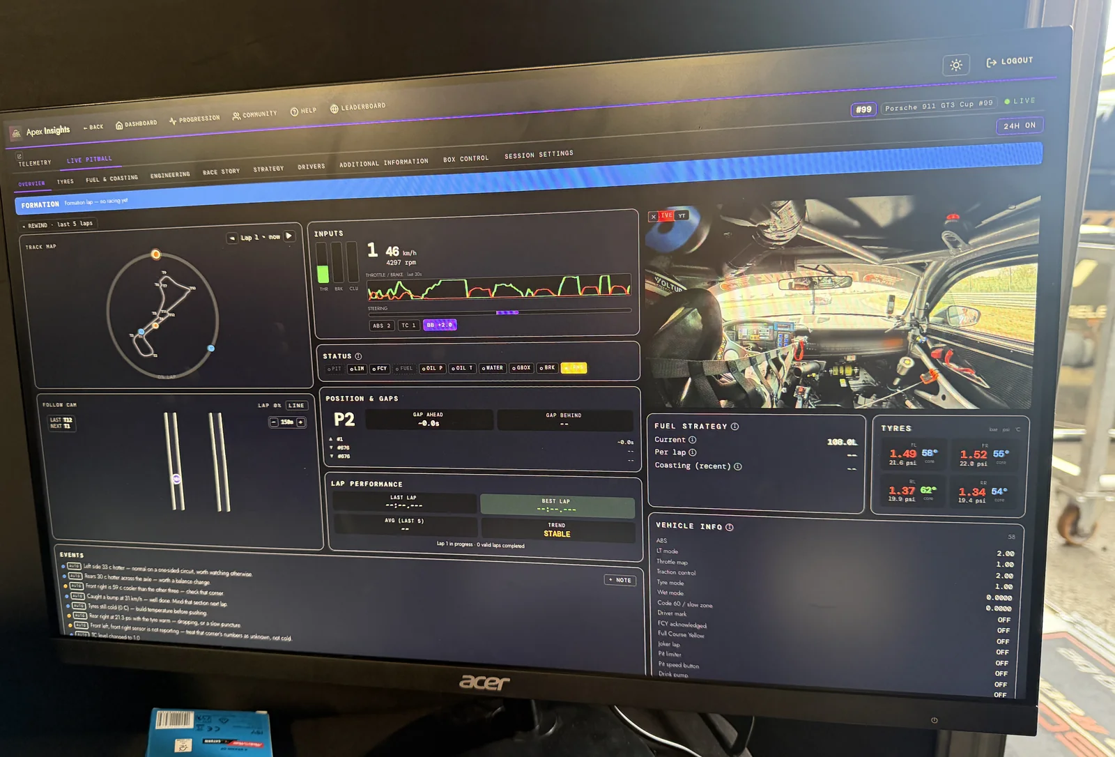This screenshot has height=757, width=1115.
Task: Open the Current fuel info icon
Action: coord(692,440)
